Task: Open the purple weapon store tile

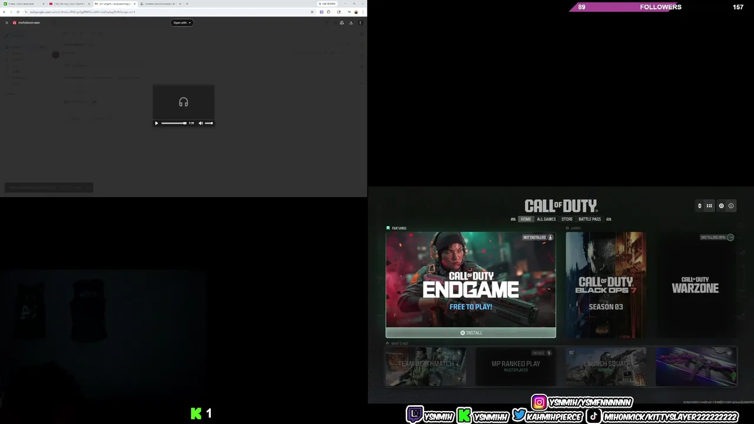Action: [696, 366]
